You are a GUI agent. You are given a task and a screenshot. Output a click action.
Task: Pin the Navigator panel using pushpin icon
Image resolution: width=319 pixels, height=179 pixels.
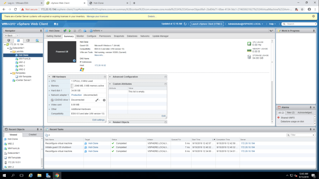tap(41, 31)
